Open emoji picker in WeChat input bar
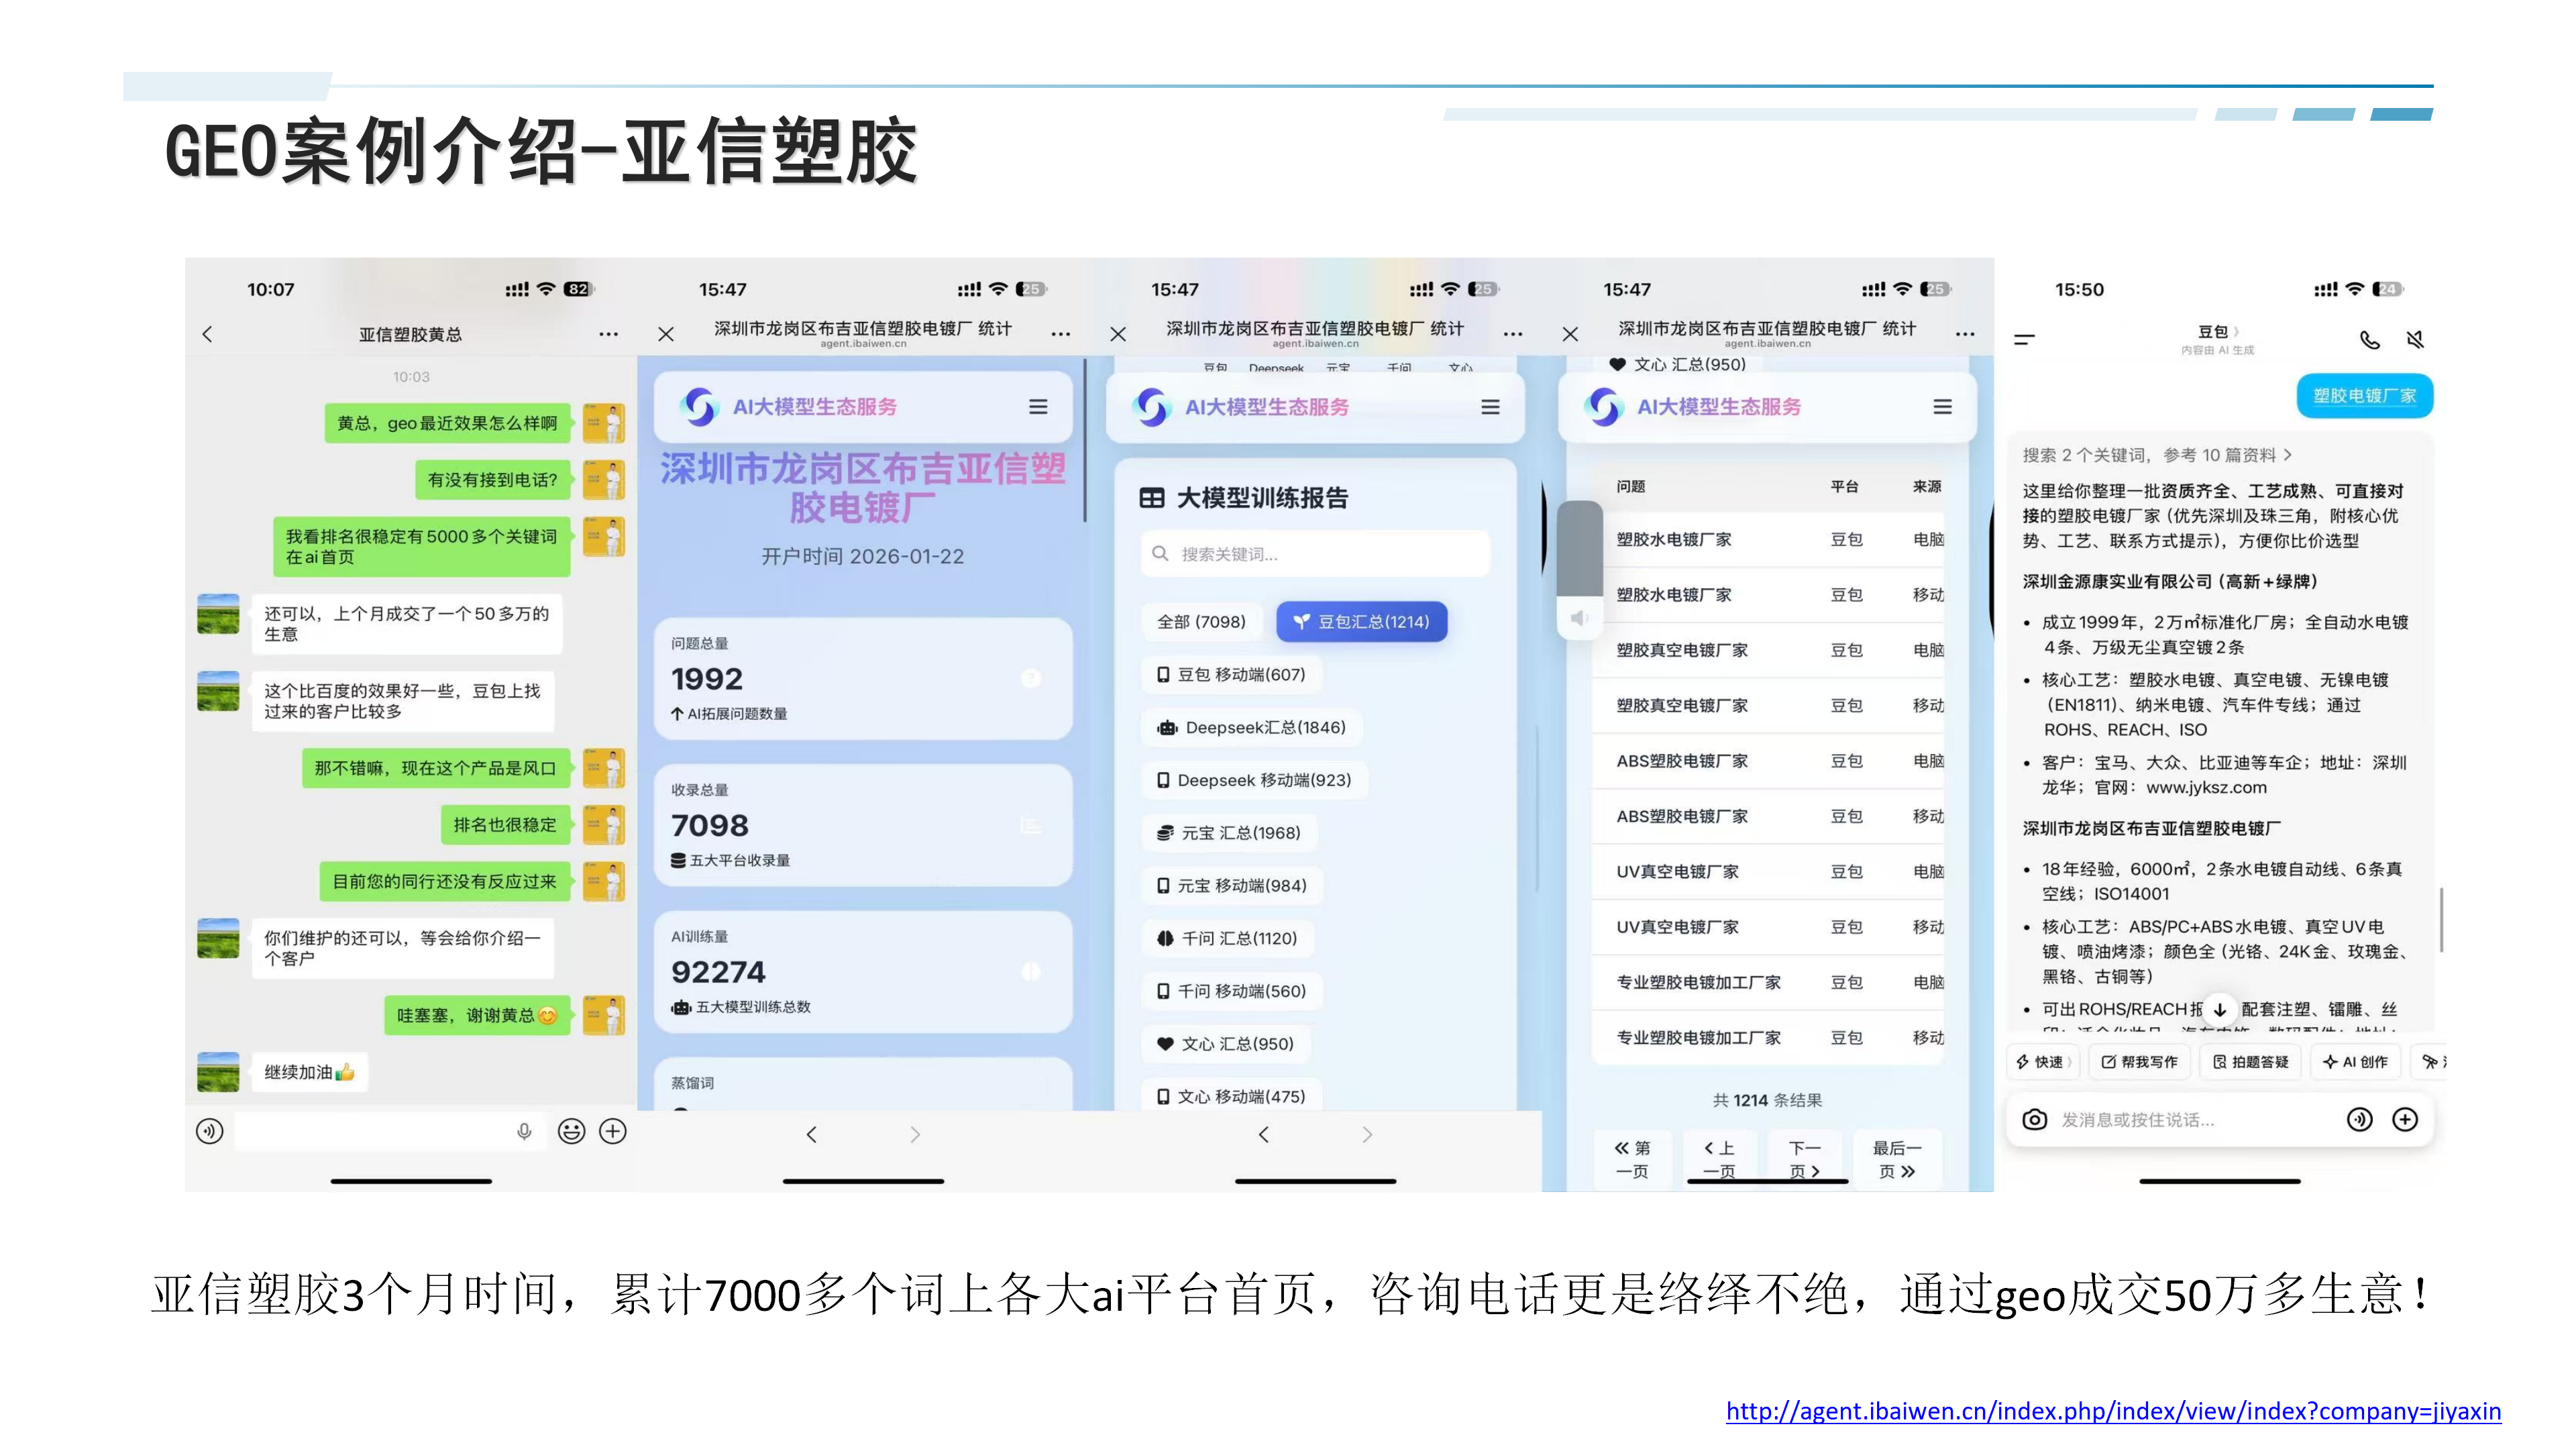Viewport: 2576px width, 1449px height. point(570,1131)
